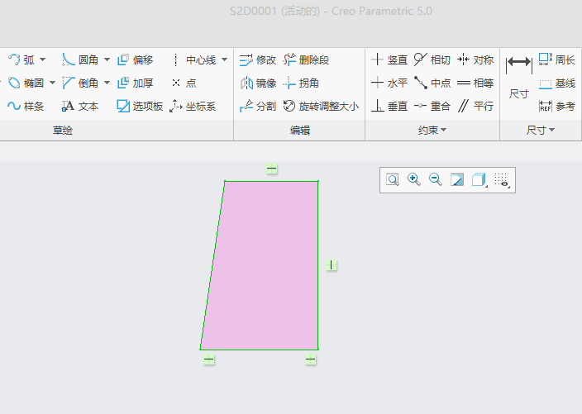Select the Corner (拐角) trim tool
The width and height of the screenshot is (582, 414).
tap(301, 83)
